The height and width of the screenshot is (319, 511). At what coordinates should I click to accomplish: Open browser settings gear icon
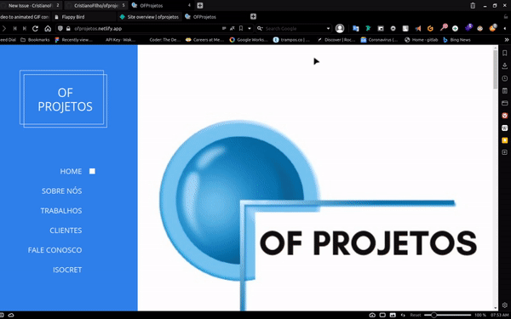tap(504, 305)
